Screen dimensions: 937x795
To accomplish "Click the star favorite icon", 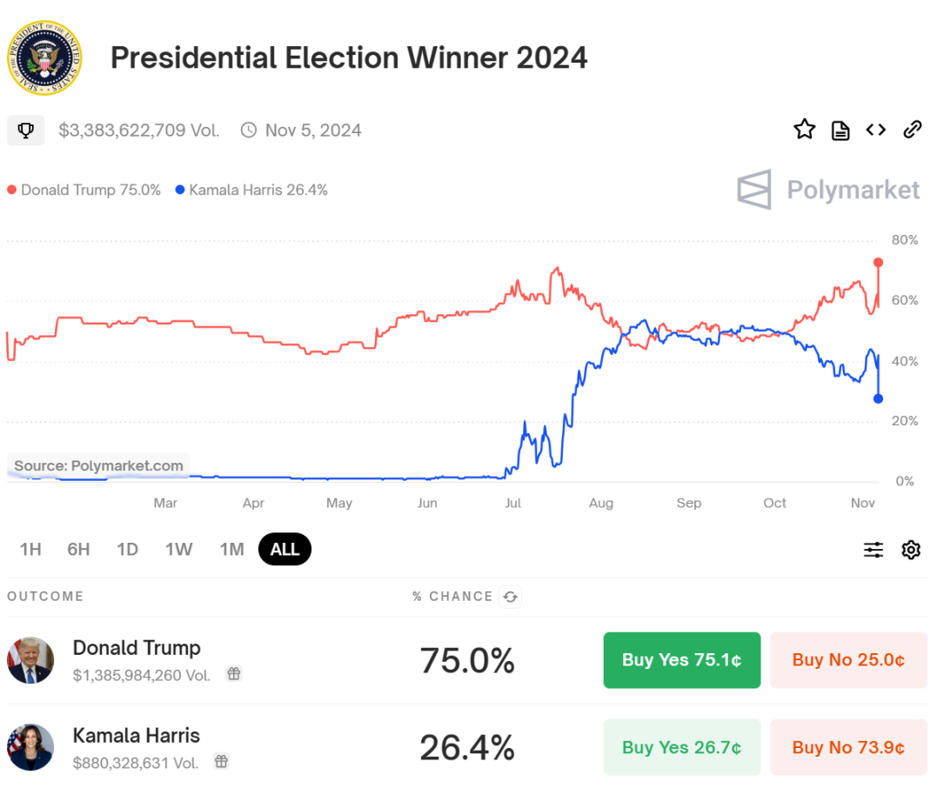I will coord(804,130).
